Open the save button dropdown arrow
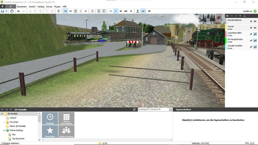The width and height of the screenshot is (258, 145). pyautogui.click(x=7, y=11)
